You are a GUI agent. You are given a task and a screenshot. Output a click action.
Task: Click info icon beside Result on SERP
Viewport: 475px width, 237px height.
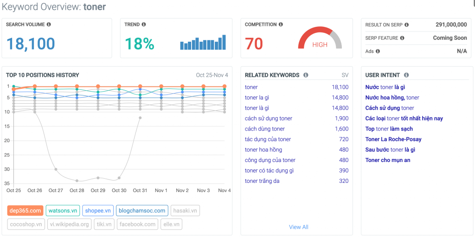[x=406, y=25]
